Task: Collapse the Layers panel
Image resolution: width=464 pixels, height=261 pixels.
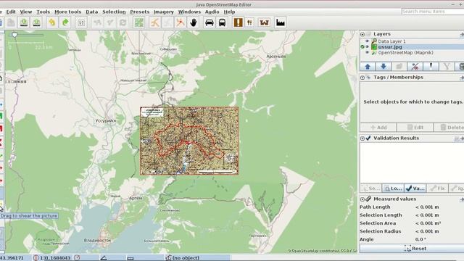Action: pos(362,34)
